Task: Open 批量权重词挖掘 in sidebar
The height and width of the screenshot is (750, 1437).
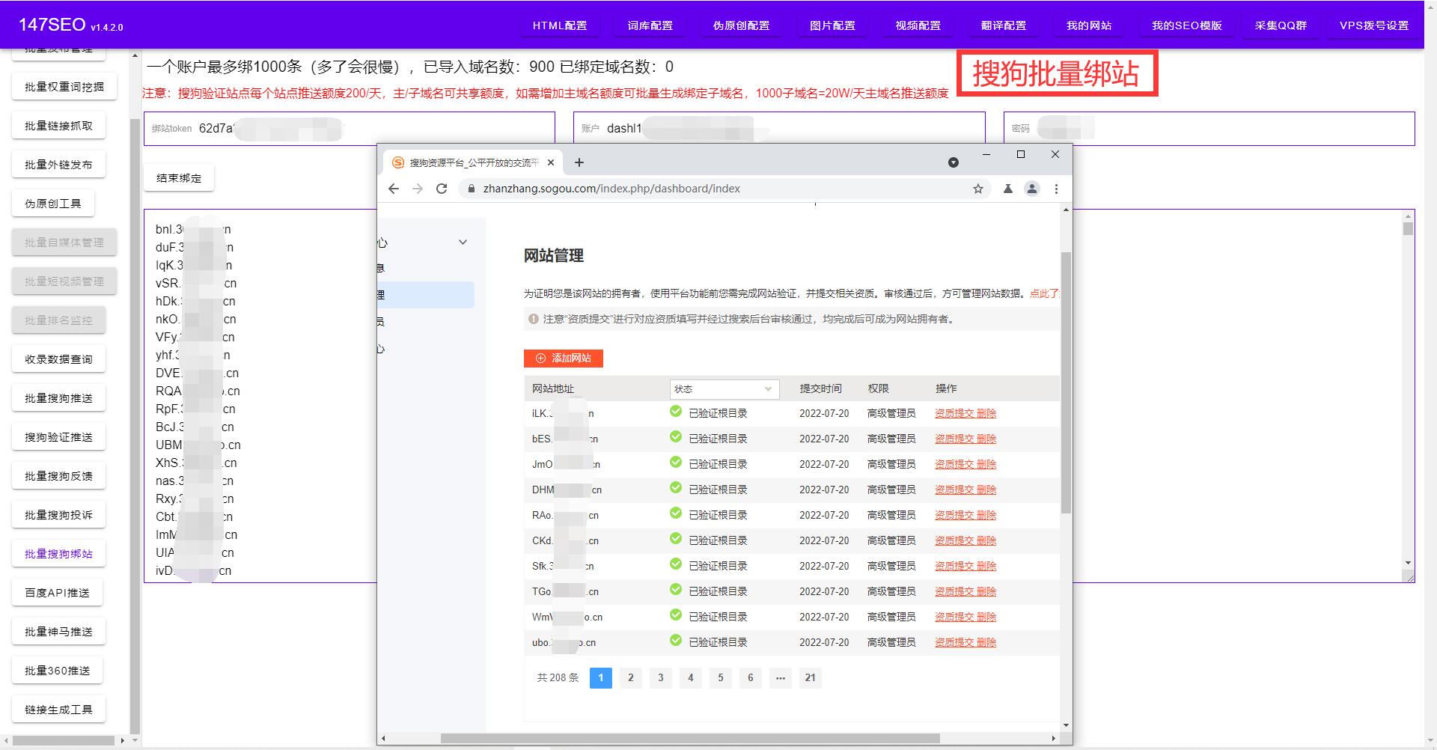Action: click(64, 87)
